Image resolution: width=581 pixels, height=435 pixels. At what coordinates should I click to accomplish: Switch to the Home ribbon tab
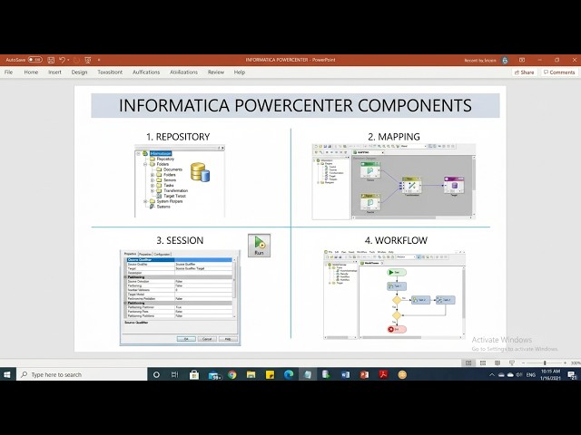pos(31,72)
